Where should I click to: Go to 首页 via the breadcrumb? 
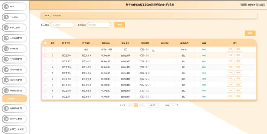[x=47, y=15]
